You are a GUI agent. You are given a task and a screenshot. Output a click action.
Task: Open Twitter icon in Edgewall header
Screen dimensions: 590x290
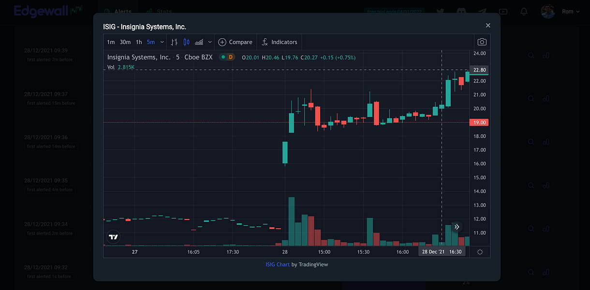click(x=440, y=12)
